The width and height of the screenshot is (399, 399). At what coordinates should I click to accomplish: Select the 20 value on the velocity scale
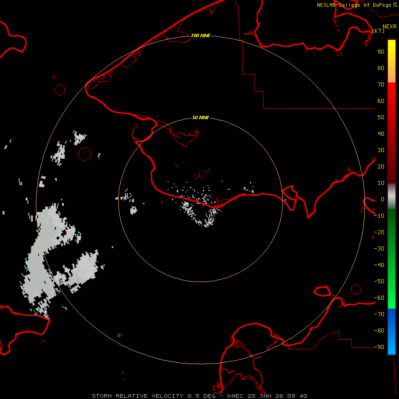pyautogui.click(x=381, y=167)
